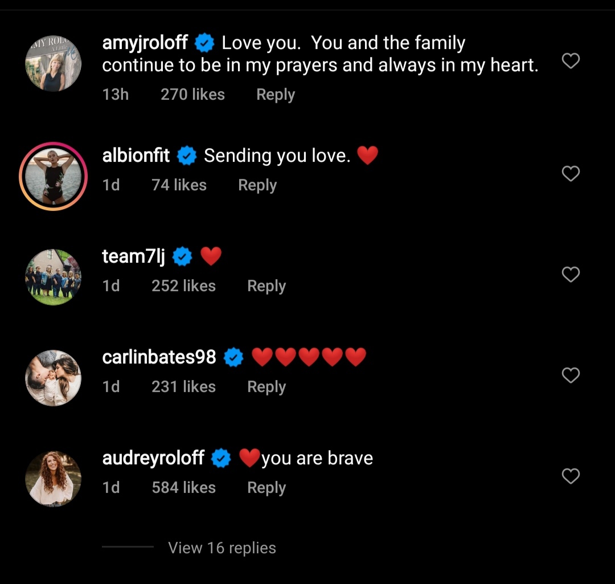
Task: Open amyjroloff's profile picture
Action: click(53, 64)
